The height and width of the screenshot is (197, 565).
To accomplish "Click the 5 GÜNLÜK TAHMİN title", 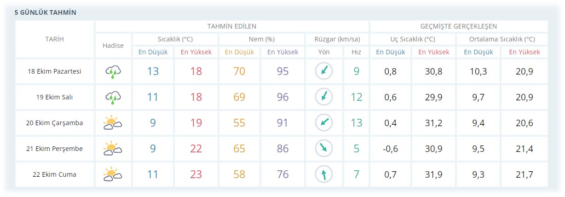I will coord(46,12).
